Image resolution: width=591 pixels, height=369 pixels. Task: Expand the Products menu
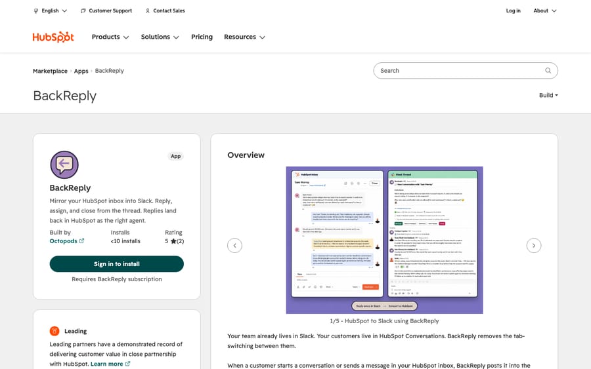click(110, 37)
